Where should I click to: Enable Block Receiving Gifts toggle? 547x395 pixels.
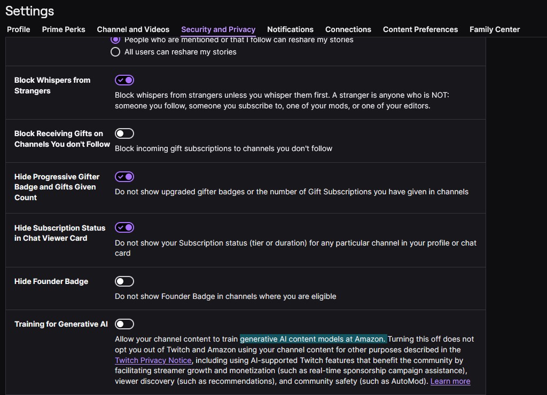(124, 133)
